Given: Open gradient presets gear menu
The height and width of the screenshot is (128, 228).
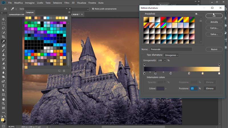Looking at the screenshot, I should (x=196, y=14).
